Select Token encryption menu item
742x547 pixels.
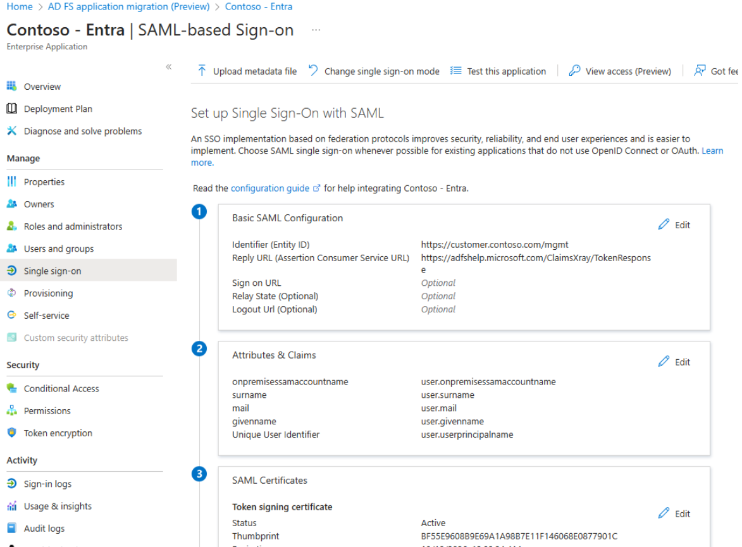click(x=58, y=433)
